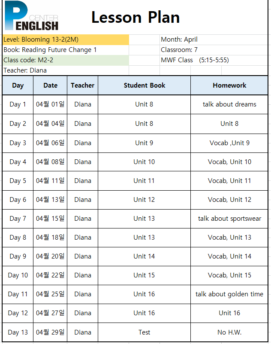The width and height of the screenshot is (271, 344).
Task: Select the MWF Class time cell
Action: click(214, 60)
